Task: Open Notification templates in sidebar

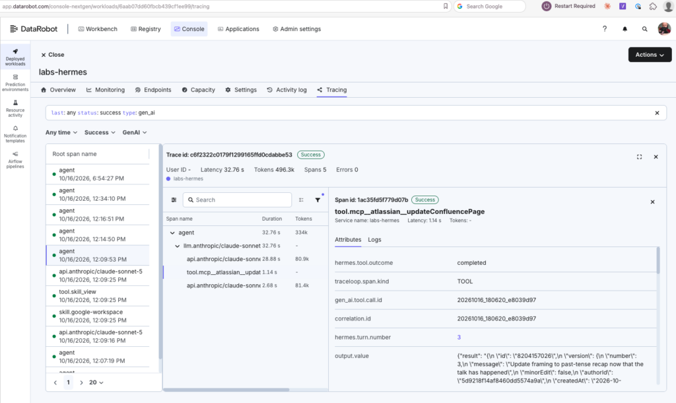Action: click(15, 133)
